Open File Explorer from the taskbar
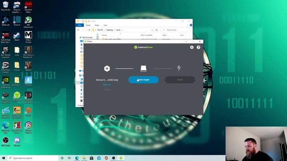Viewport: 287px width, 161px height. pos(84,158)
